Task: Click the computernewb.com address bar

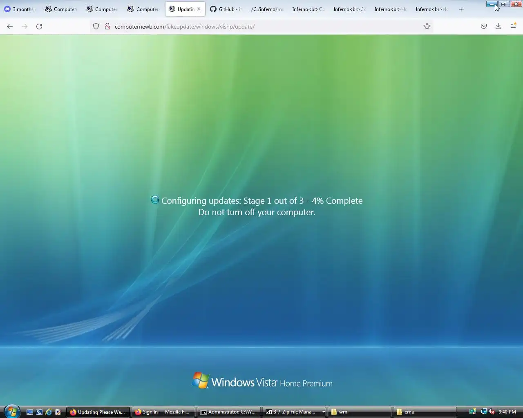Action: [x=261, y=27]
